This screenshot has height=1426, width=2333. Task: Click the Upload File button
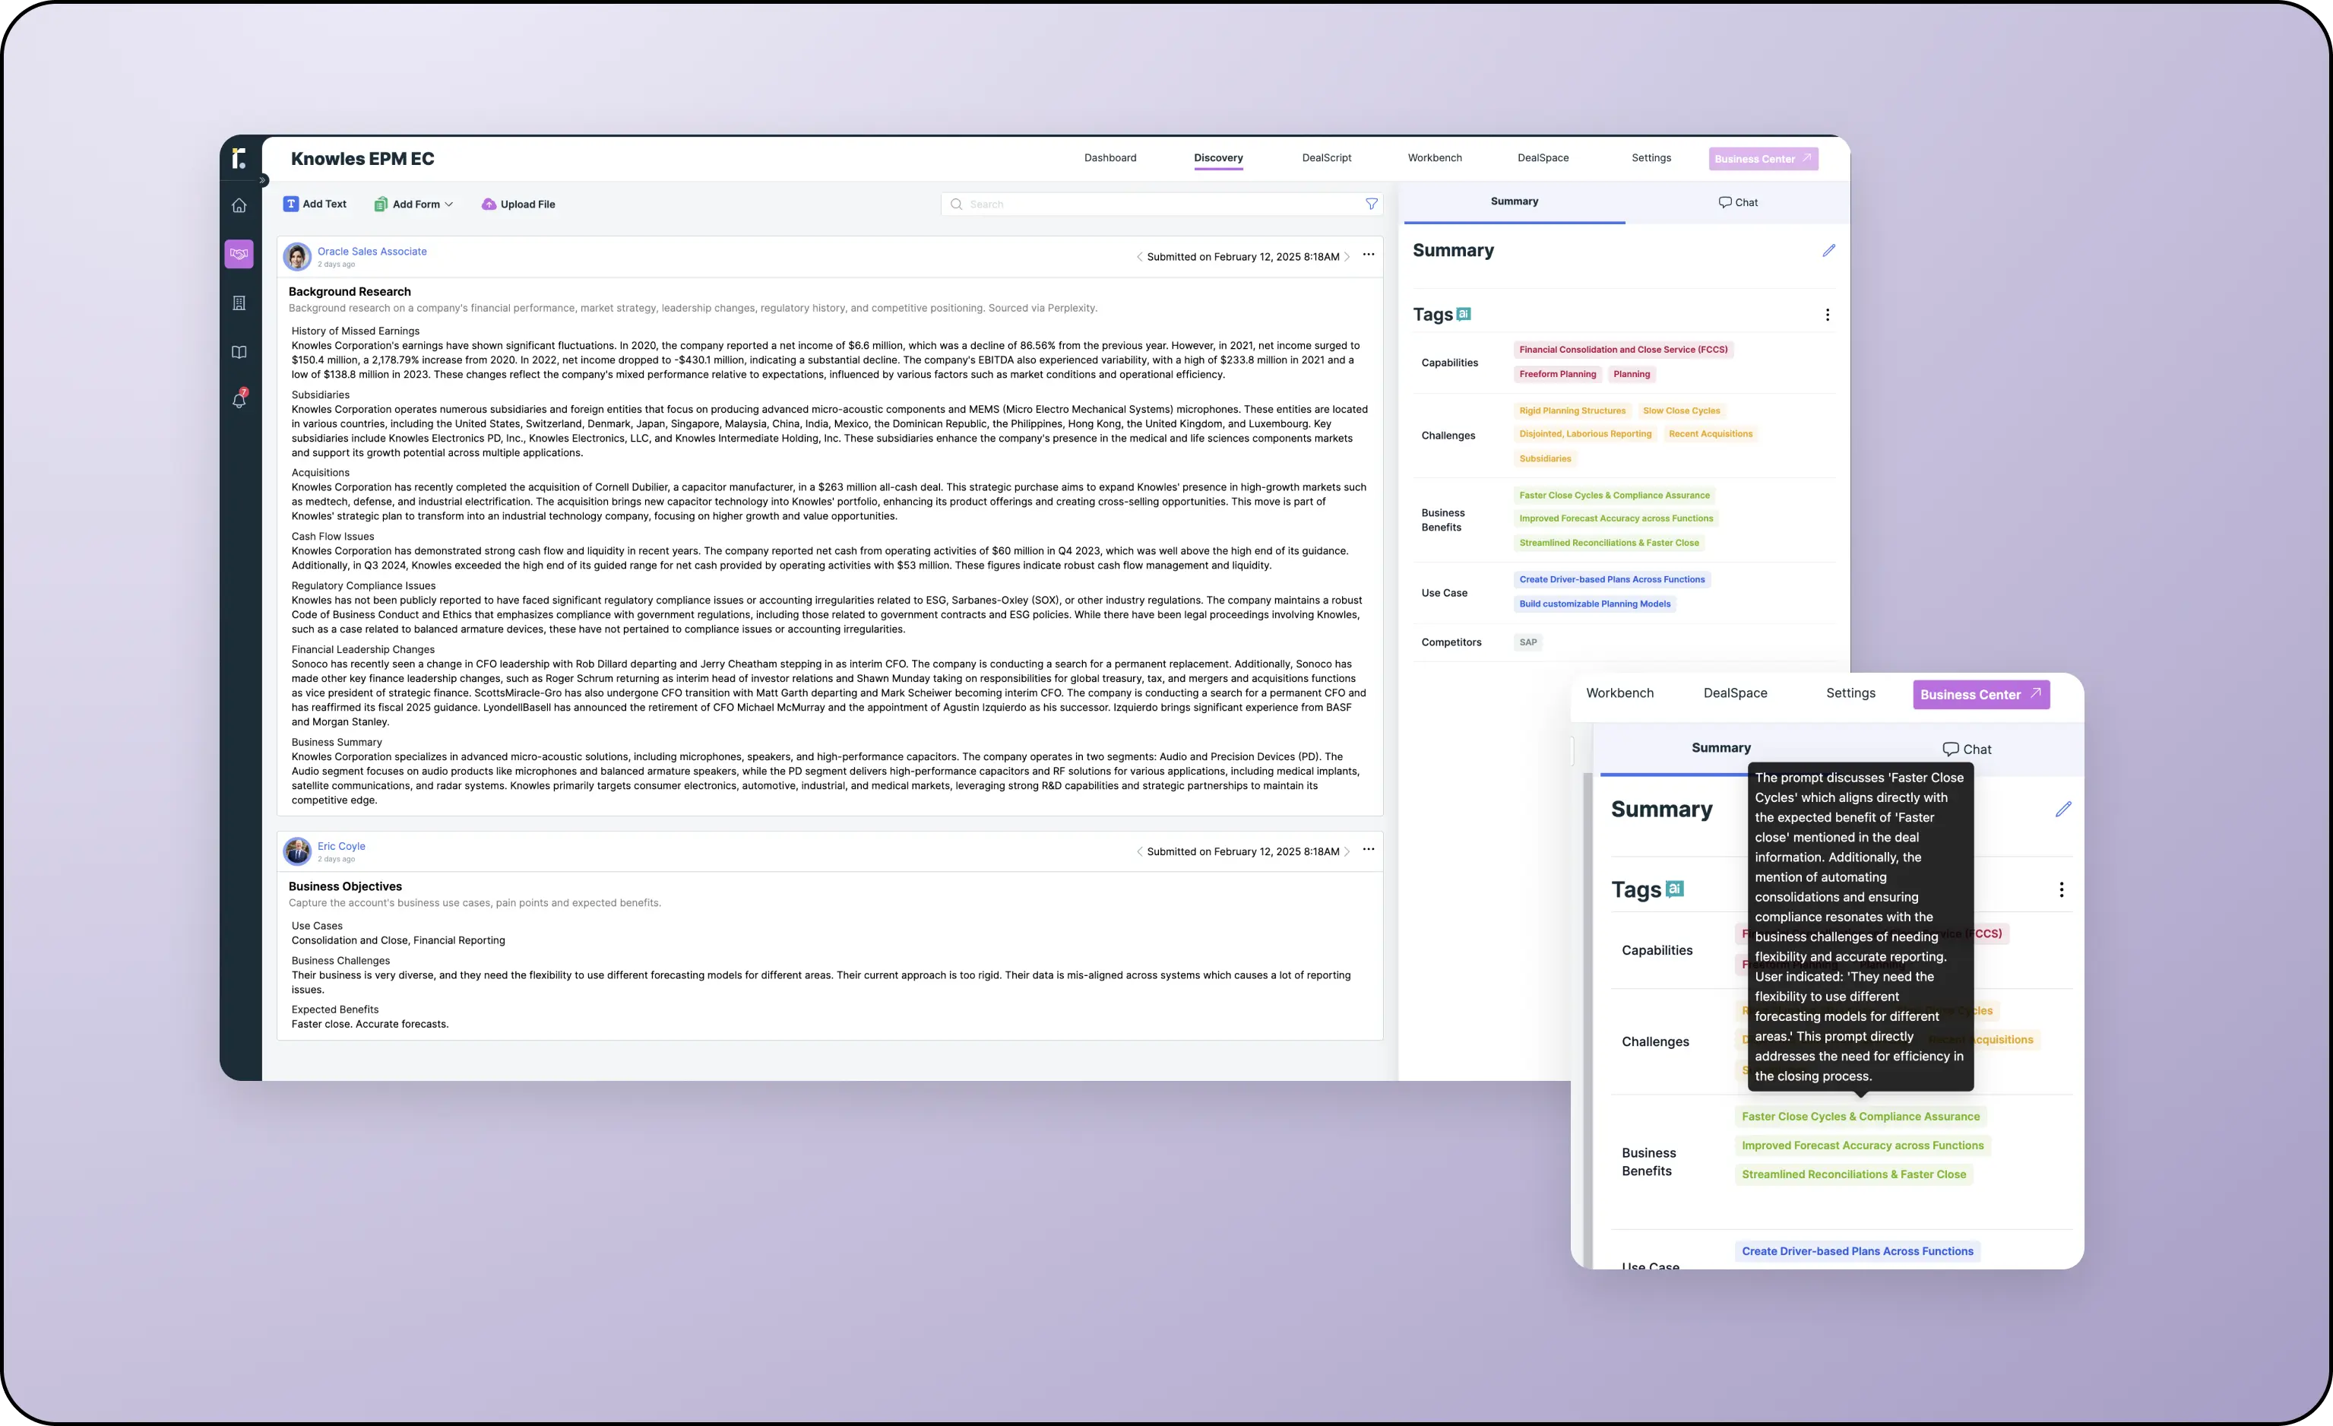(518, 204)
